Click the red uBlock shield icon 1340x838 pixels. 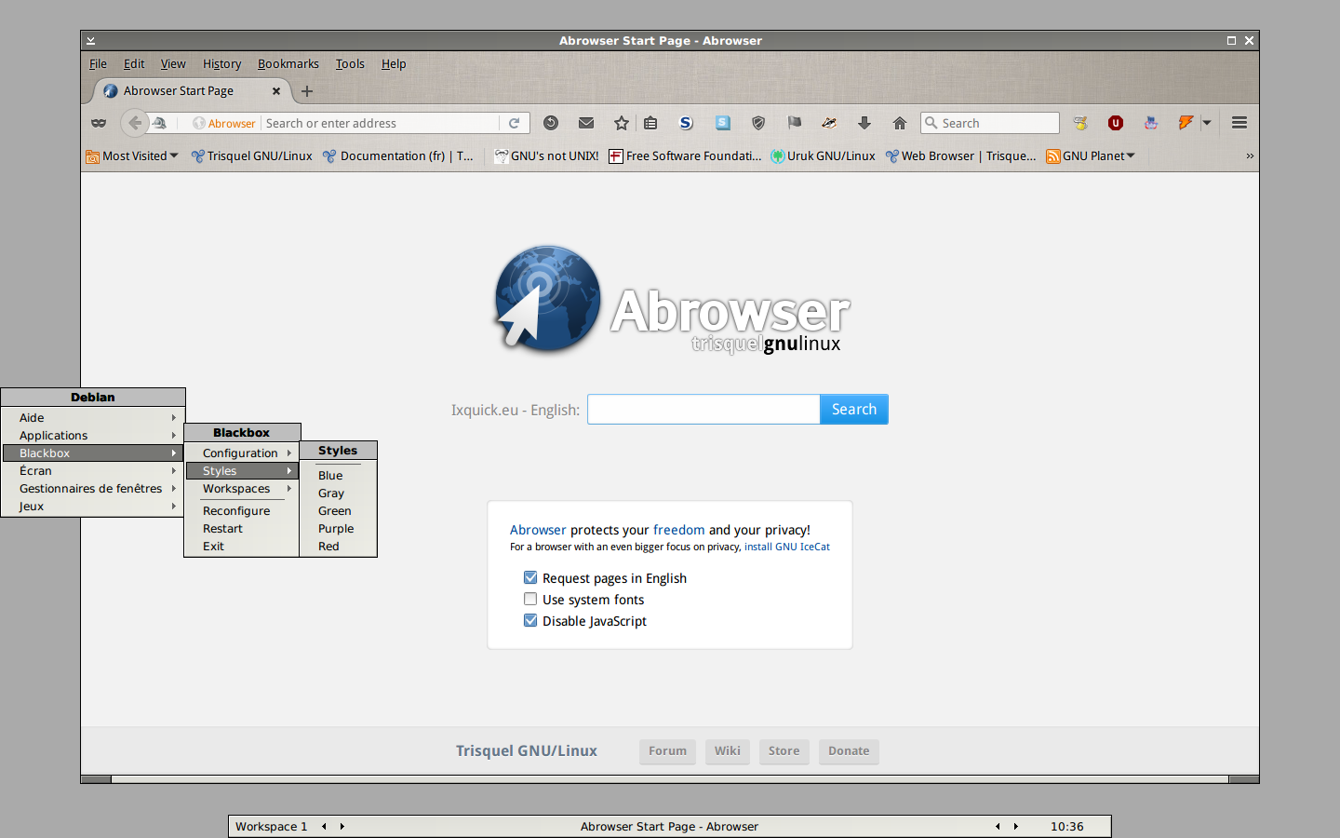1116,123
